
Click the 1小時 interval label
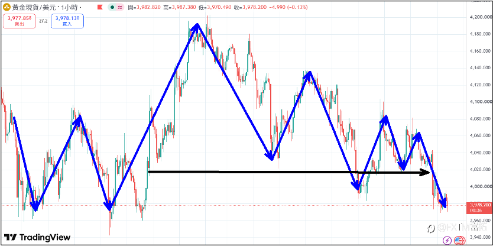point(69,7)
